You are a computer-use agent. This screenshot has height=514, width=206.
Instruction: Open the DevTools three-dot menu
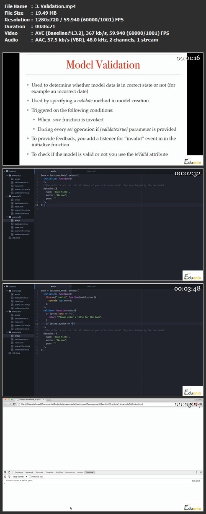pyautogui.click(x=197, y=472)
